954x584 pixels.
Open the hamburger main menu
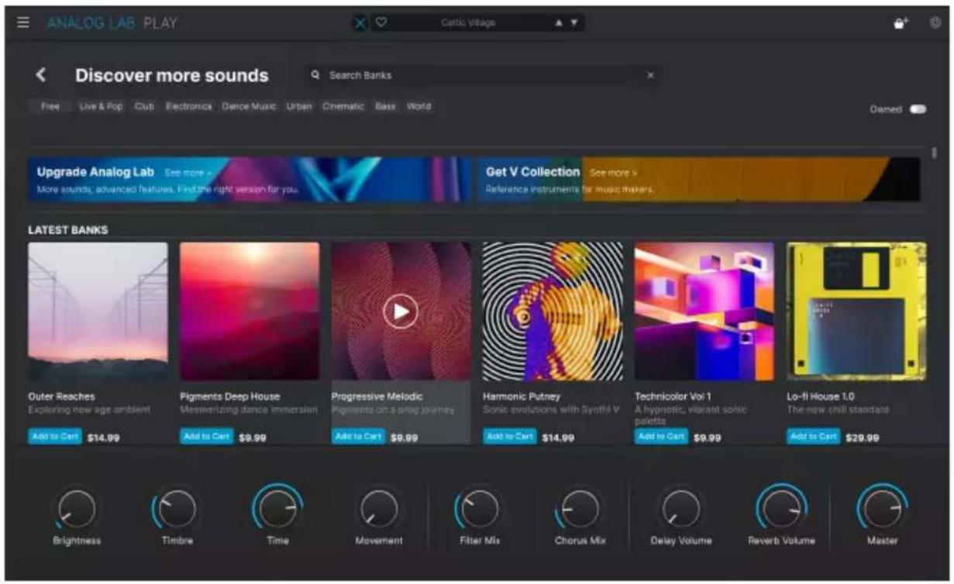click(24, 23)
